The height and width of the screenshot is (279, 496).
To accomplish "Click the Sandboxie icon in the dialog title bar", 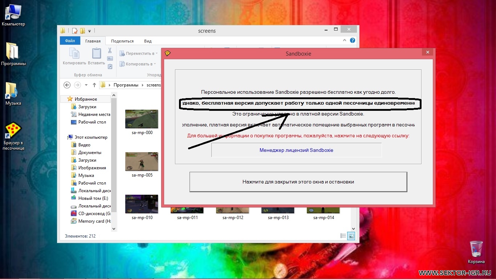I will click(167, 53).
